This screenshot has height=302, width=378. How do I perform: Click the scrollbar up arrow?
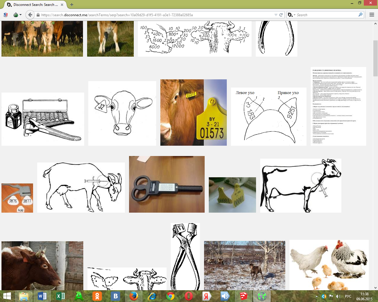375,24
